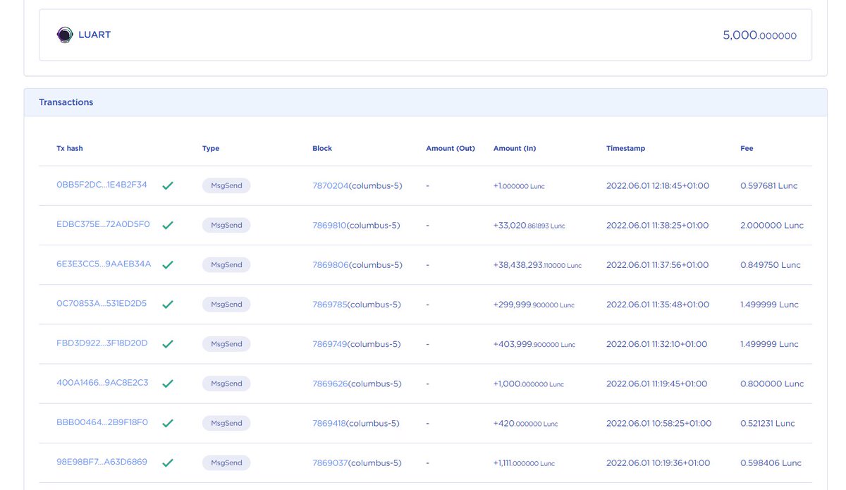The image size is (846, 490).
Task: Click MsgSend badge in block 7869418 row
Action: coord(226,423)
